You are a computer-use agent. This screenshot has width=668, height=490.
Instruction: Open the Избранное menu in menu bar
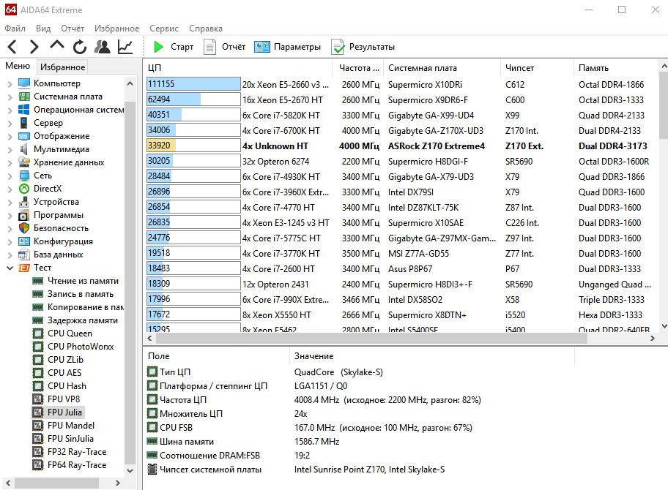pyautogui.click(x=116, y=29)
